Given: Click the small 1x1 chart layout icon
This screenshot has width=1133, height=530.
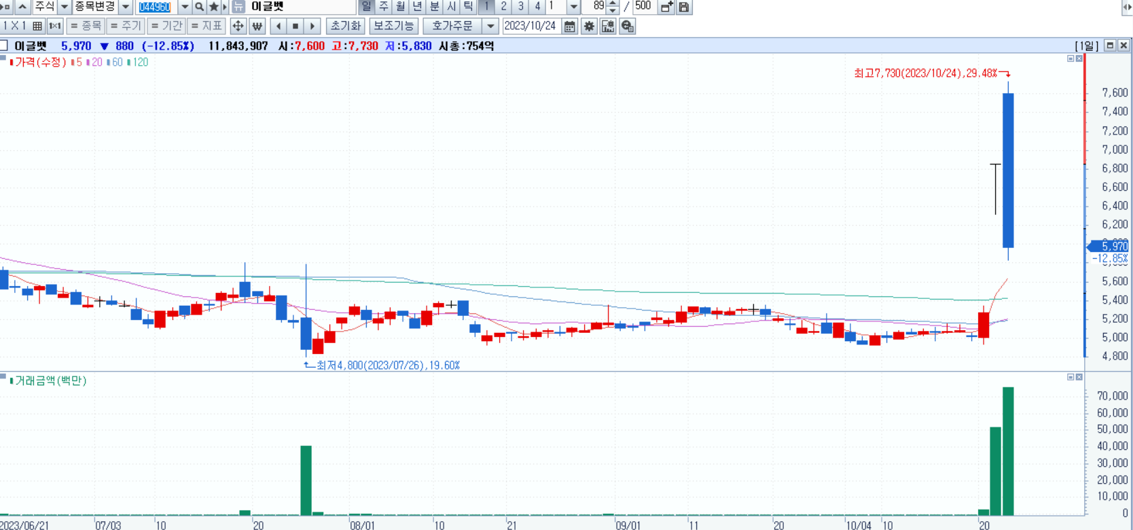Looking at the screenshot, I should point(55,26).
